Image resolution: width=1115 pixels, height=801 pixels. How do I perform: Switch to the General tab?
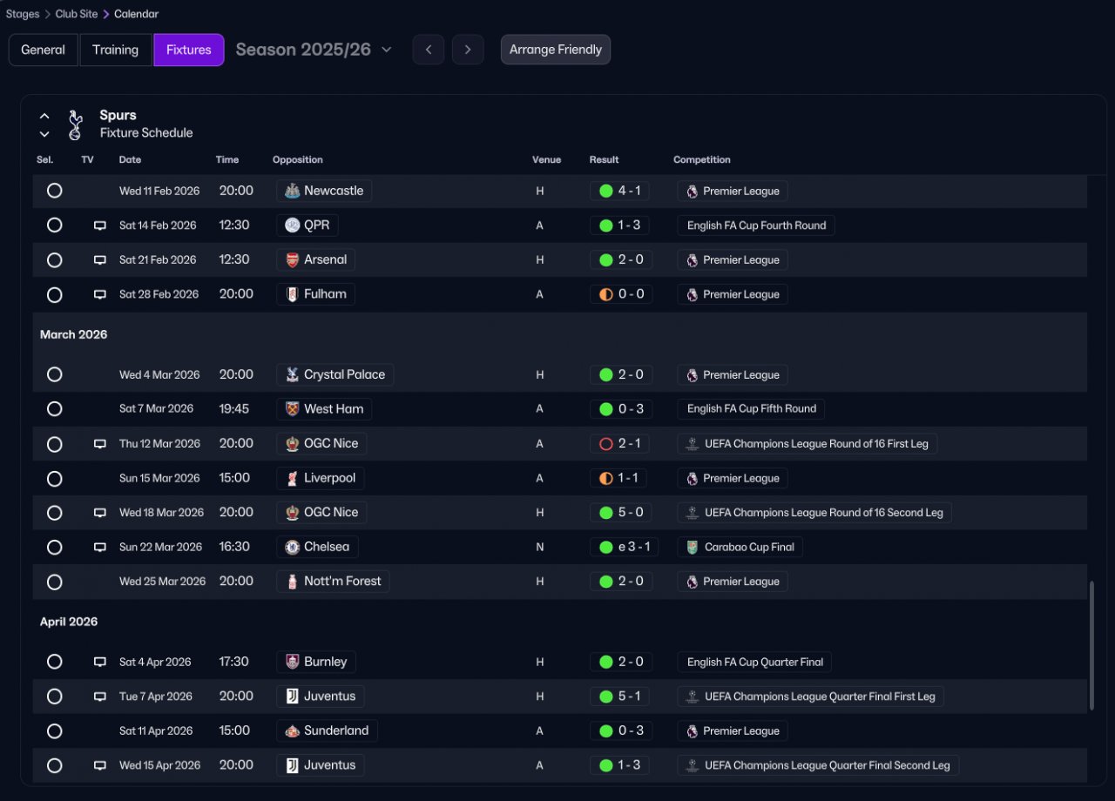pyautogui.click(x=43, y=50)
